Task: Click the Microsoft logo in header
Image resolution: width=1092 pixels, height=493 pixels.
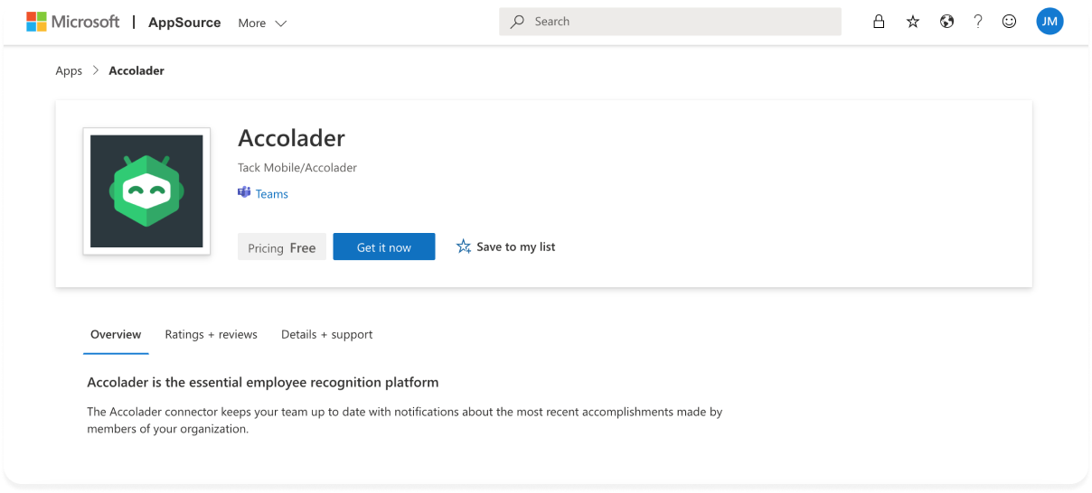Action: 72,22
